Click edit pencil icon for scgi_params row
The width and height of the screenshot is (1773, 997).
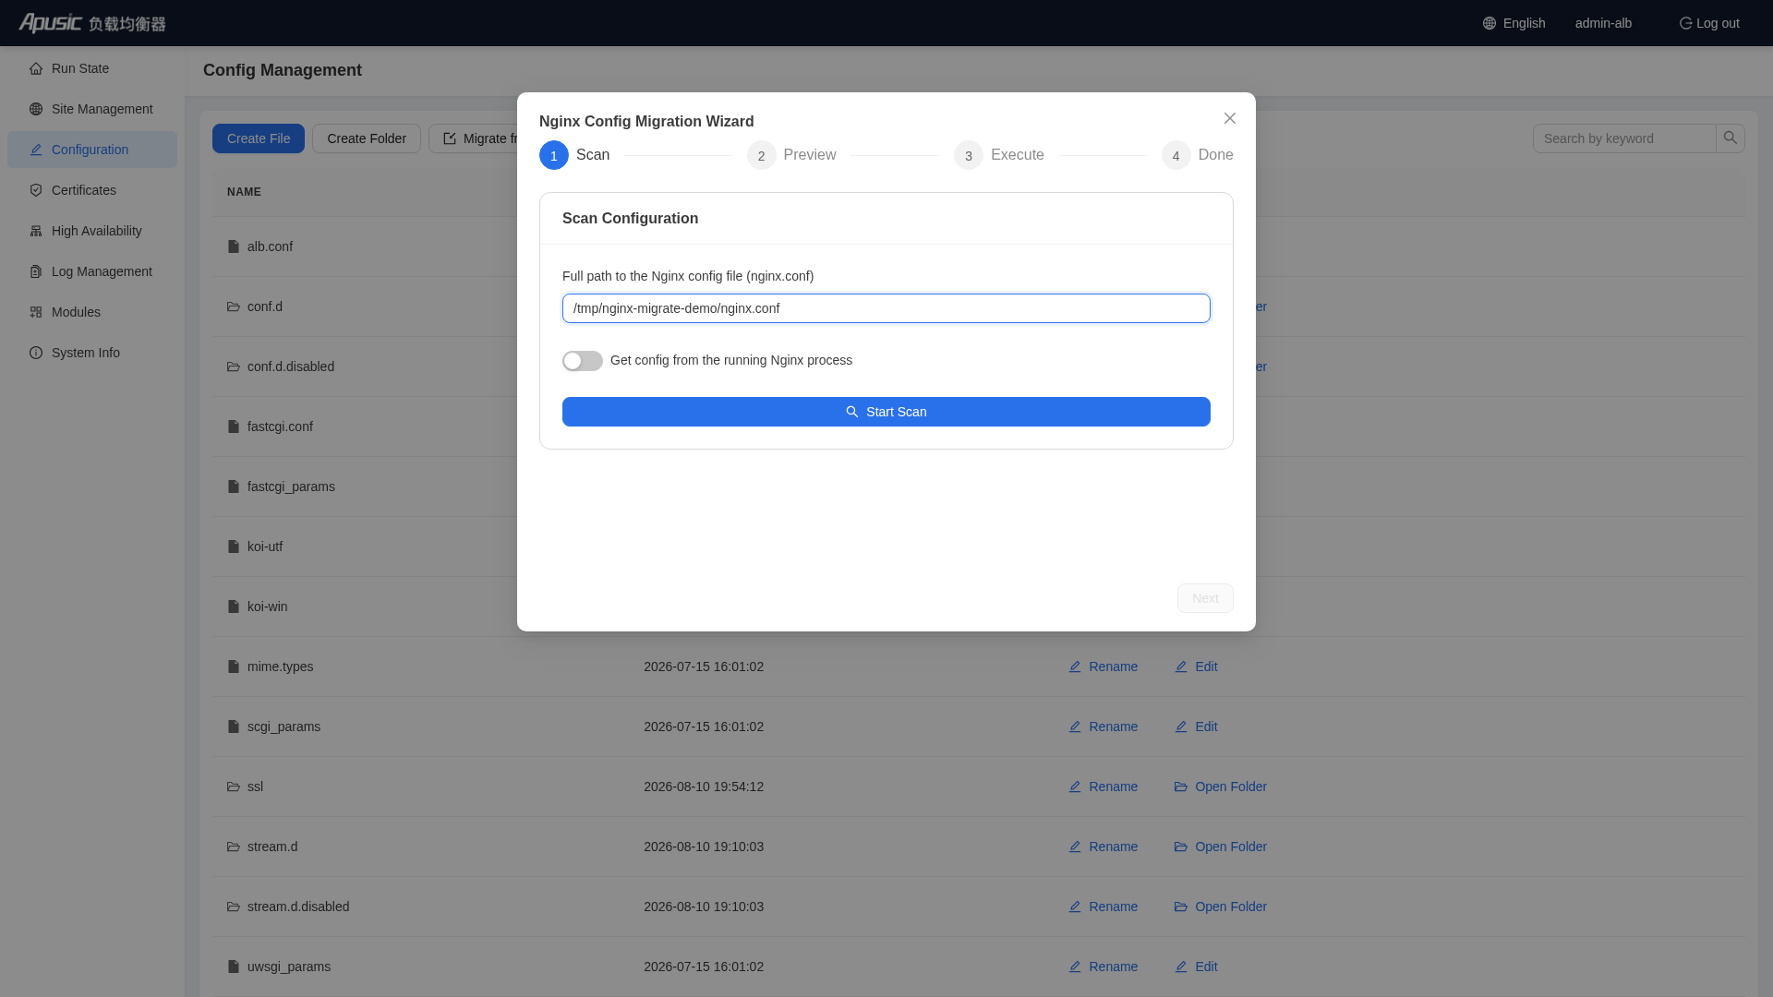pos(1181,727)
